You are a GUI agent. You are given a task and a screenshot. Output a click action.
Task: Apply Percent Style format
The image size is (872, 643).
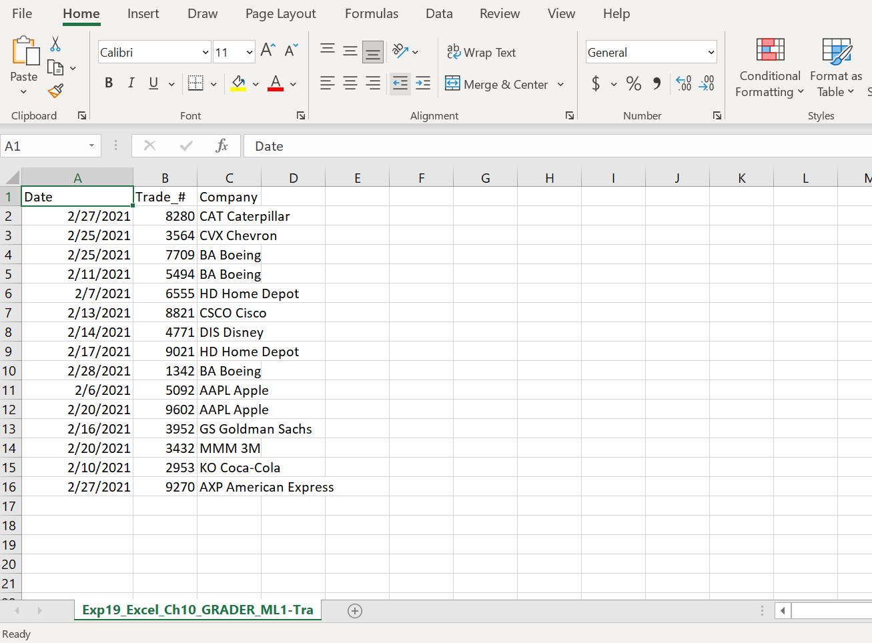click(634, 84)
